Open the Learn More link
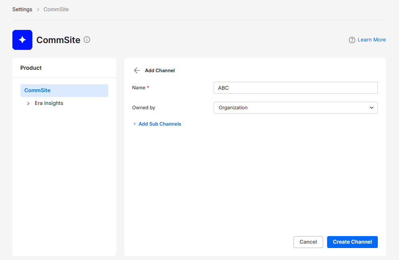399x260 pixels. [371, 39]
